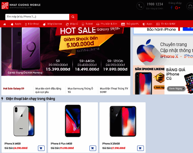Open the Tablet category menu

click(x=87, y=24)
